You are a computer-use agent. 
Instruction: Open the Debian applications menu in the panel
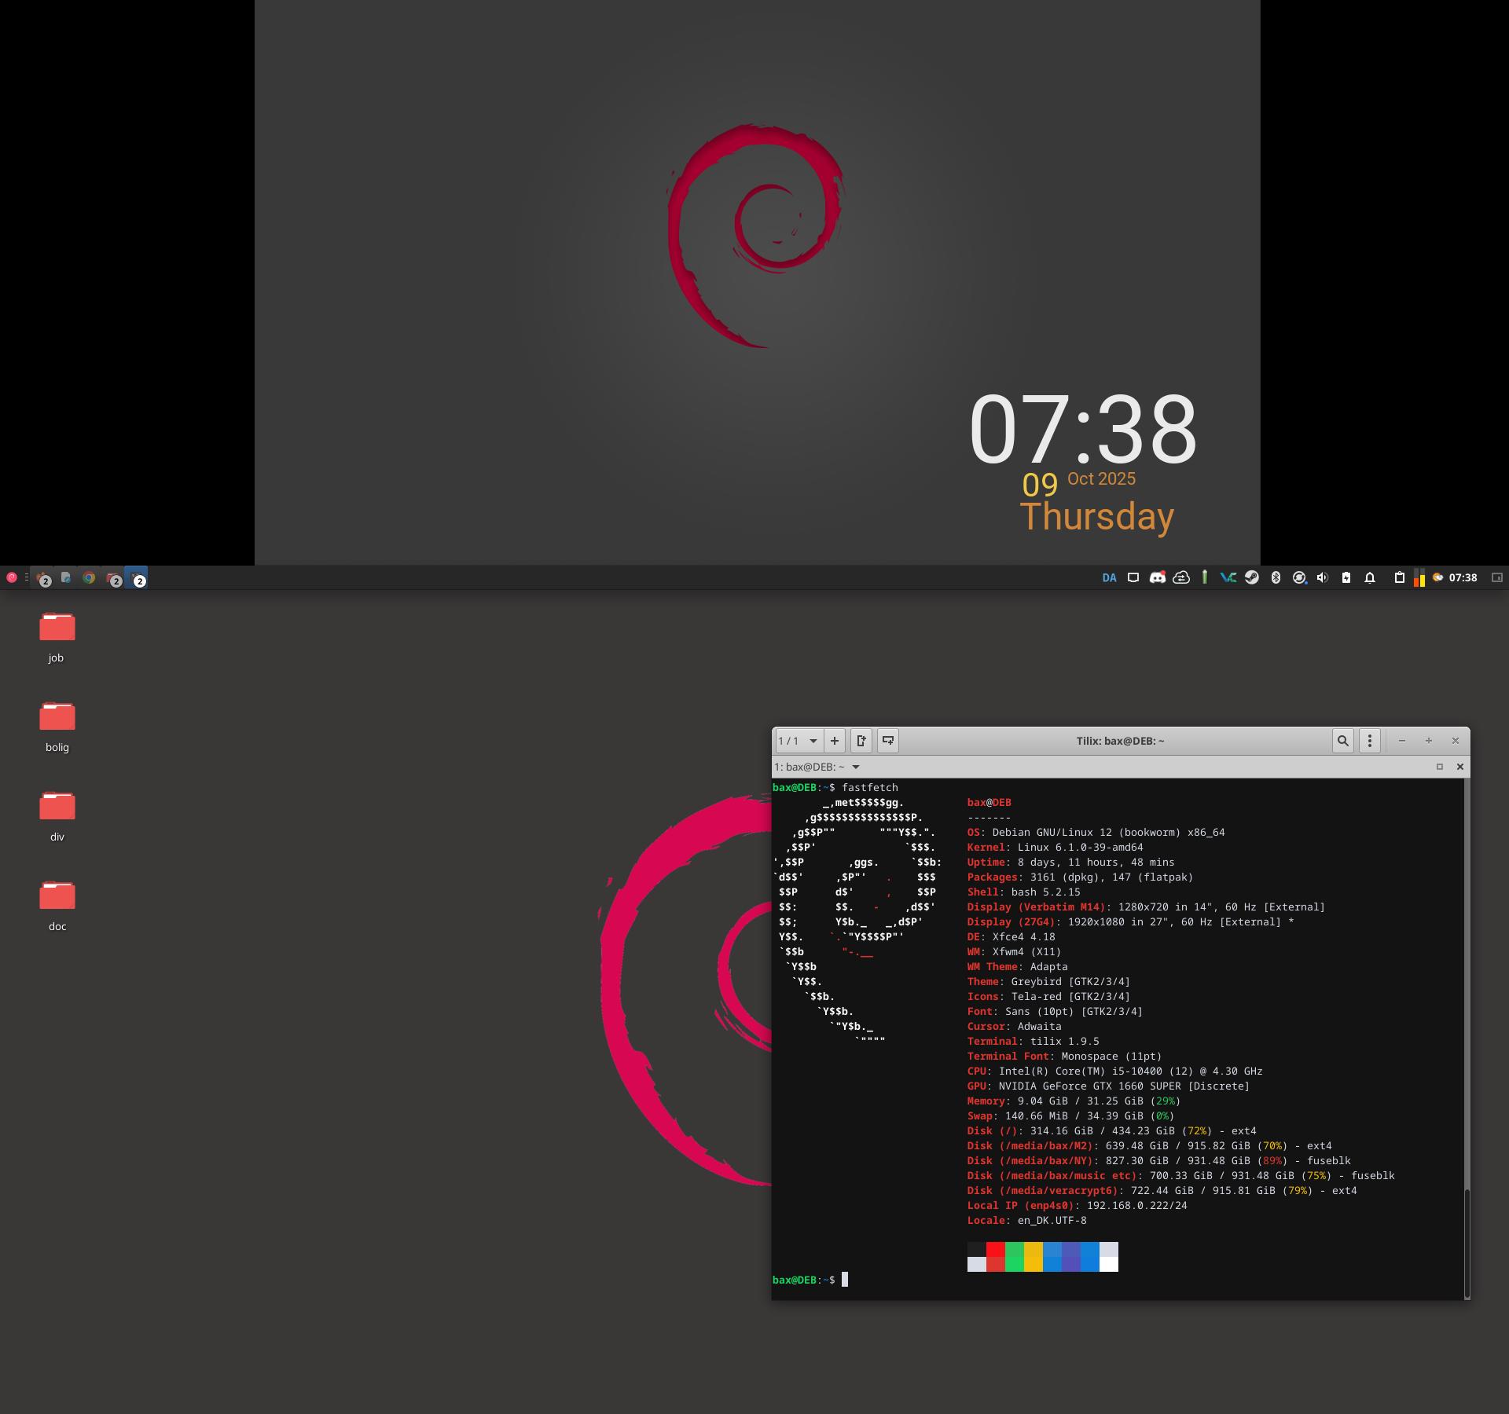point(12,577)
